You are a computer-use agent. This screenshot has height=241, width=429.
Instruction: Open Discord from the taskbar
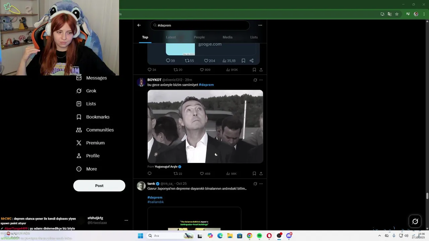(x=289, y=236)
